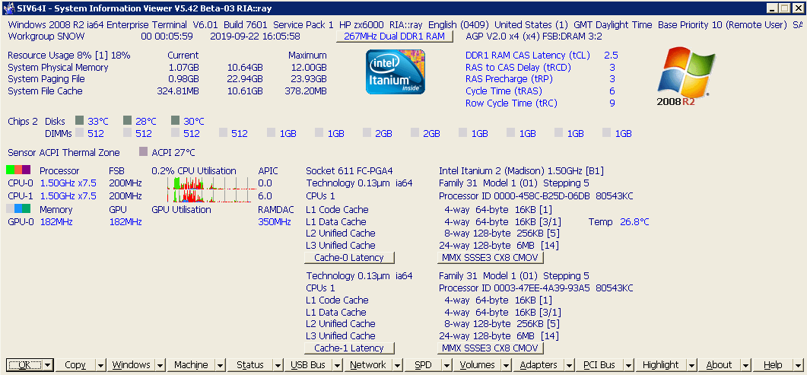This screenshot has width=807, height=375.
Task: Expand dropdown arrow next to USB Bus
Action: pyautogui.click(x=337, y=364)
